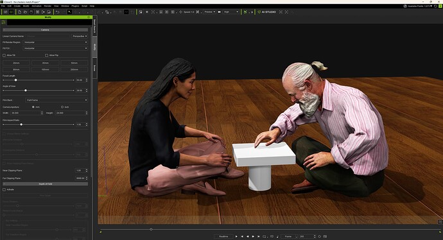Set the 50mm lens preset
This screenshot has width=443, height=240.
(74, 63)
